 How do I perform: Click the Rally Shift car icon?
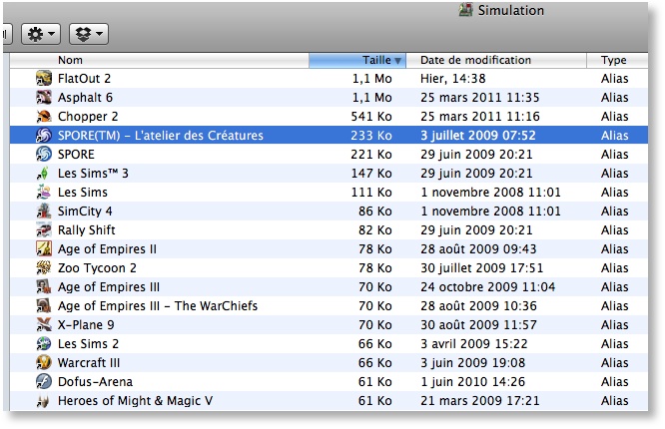tap(44, 229)
